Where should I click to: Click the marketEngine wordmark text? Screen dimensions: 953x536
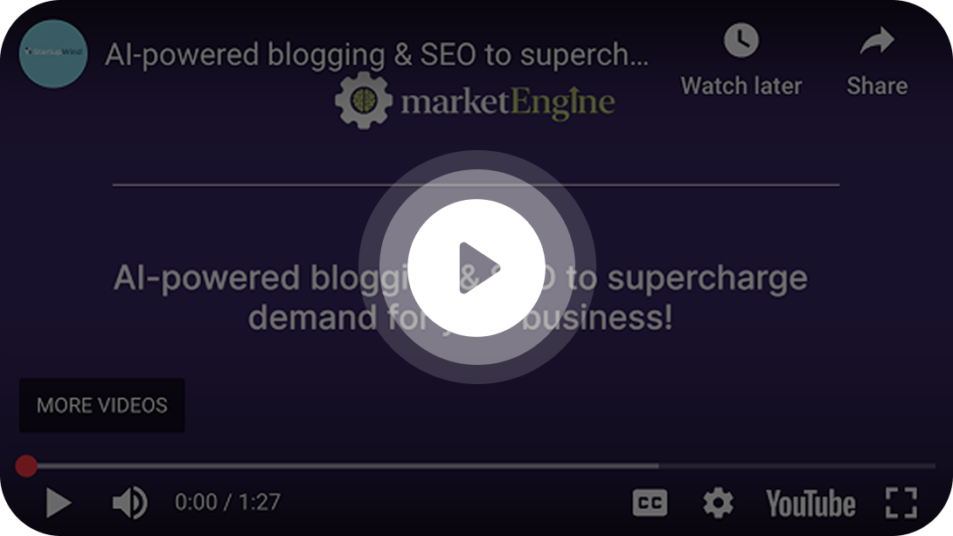508,102
